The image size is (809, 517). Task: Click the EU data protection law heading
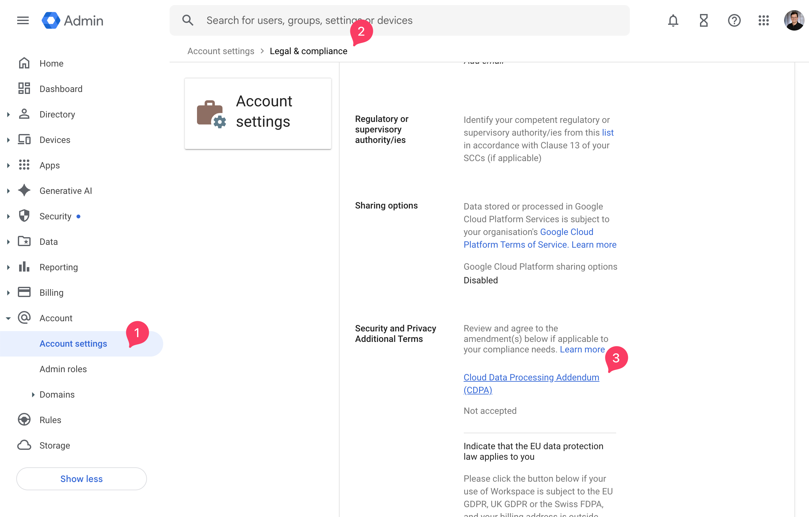[533, 451]
